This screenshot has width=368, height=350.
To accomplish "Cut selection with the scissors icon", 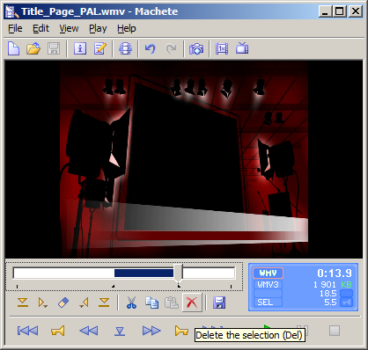I will 131,303.
